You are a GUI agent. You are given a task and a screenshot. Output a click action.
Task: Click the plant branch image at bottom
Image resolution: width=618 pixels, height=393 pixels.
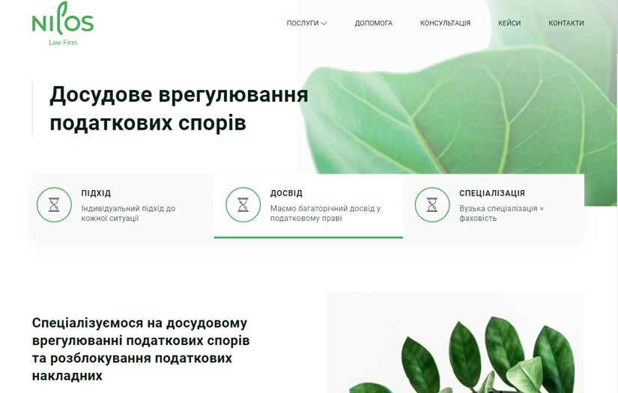click(x=455, y=343)
